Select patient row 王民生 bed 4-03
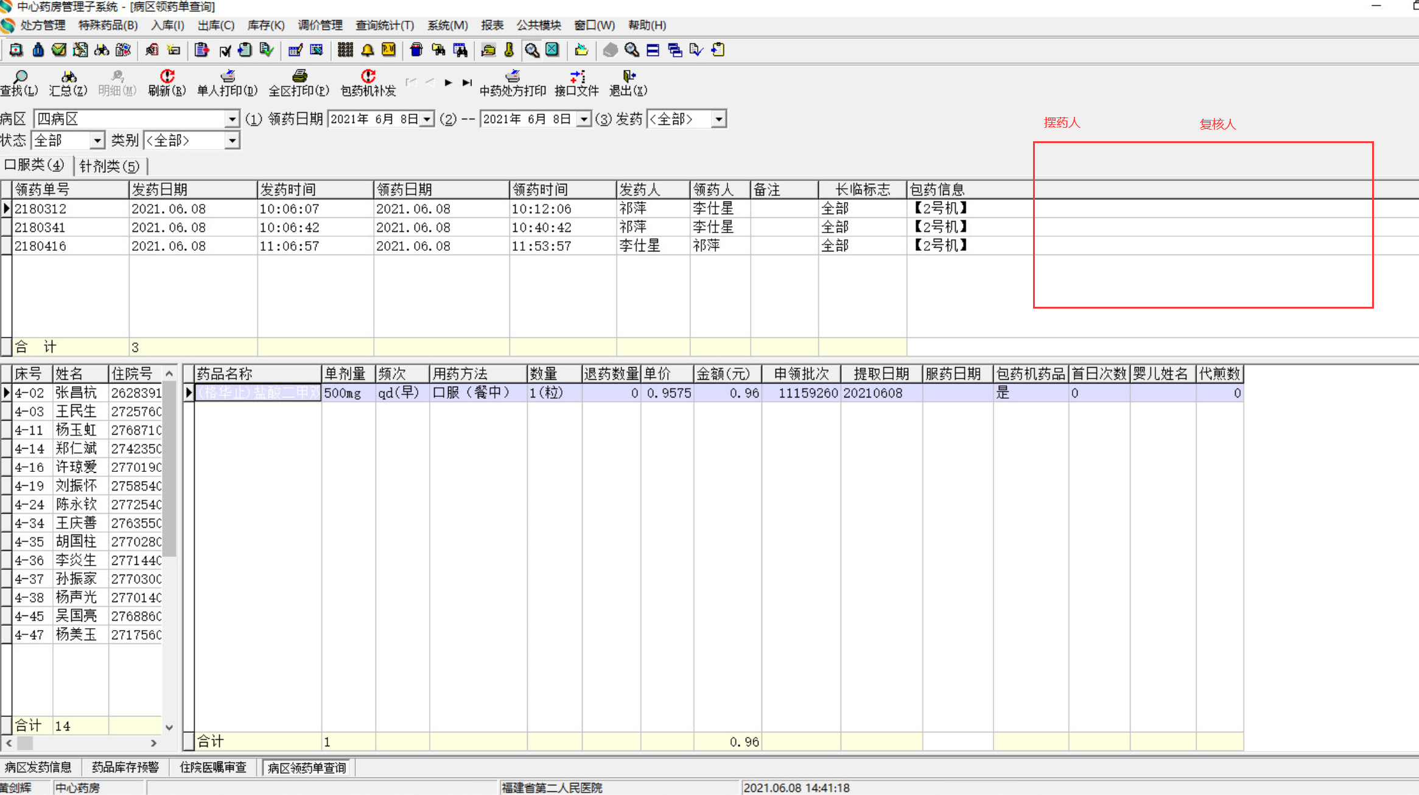 coord(76,412)
